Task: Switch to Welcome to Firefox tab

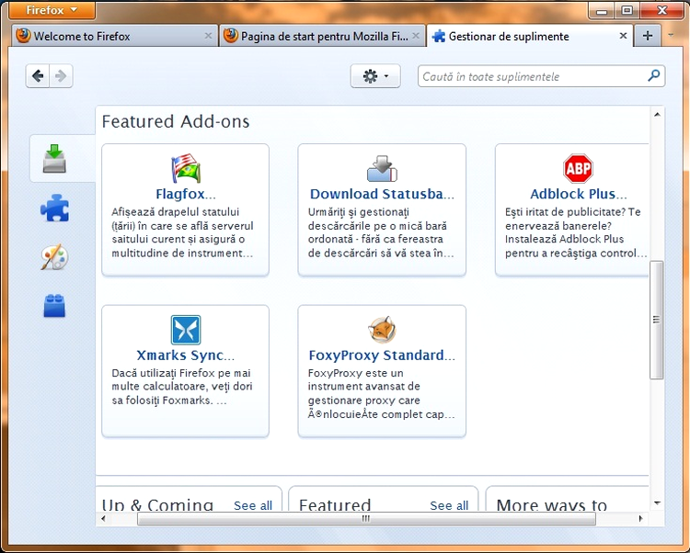Action: [x=115, y=36]
